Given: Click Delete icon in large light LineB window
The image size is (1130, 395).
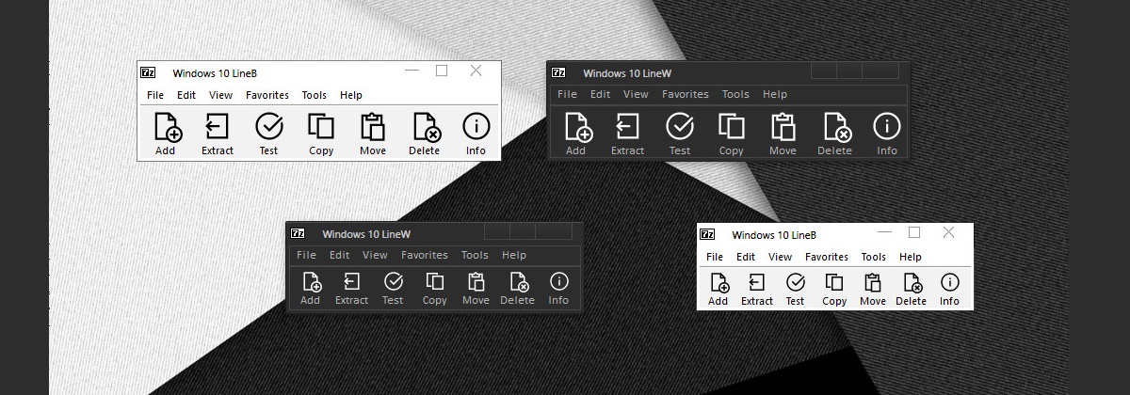Looking at the screenshot, I should coord(426,127).
